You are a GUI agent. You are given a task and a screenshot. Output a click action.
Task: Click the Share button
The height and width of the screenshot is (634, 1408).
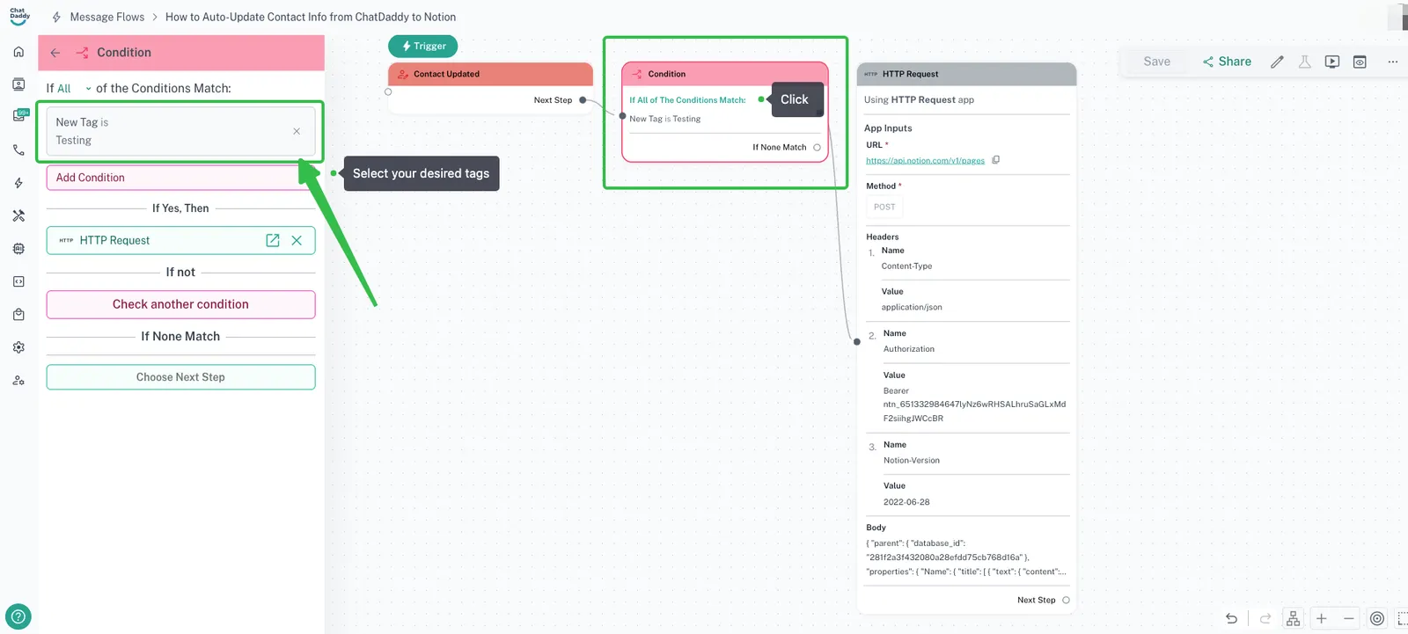[x=1227, y=62]
